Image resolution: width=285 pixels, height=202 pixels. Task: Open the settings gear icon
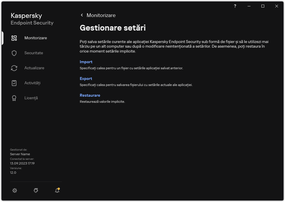[15, 190]
